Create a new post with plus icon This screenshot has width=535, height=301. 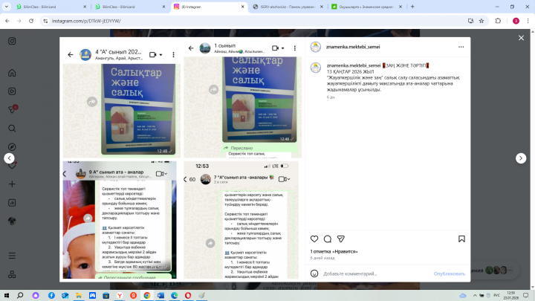pyautogui.click(x=12, y=184)
